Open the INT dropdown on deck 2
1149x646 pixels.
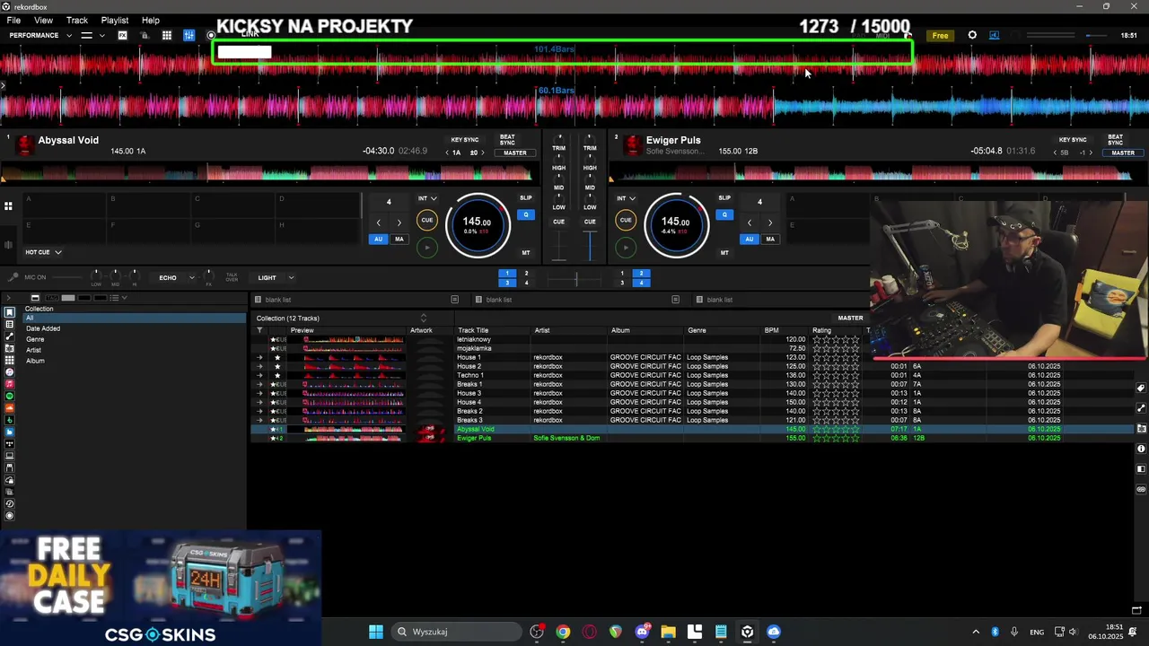626,198
